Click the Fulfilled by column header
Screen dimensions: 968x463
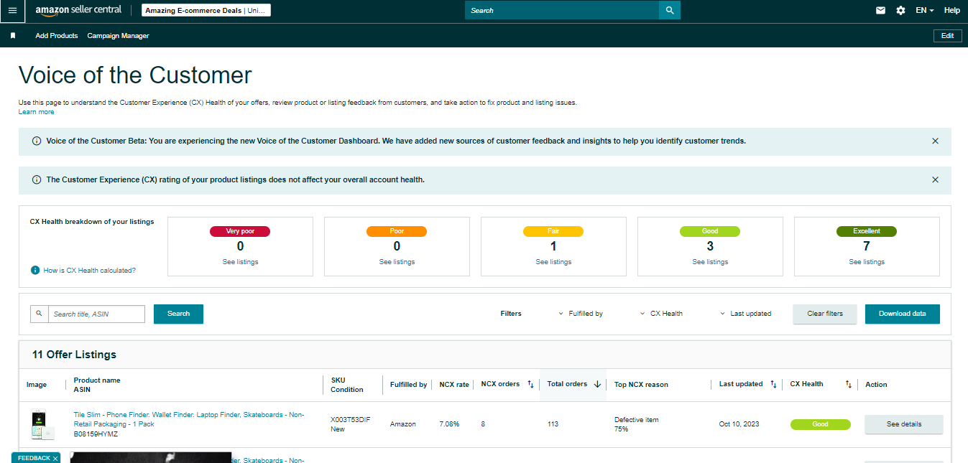point(408,385)
